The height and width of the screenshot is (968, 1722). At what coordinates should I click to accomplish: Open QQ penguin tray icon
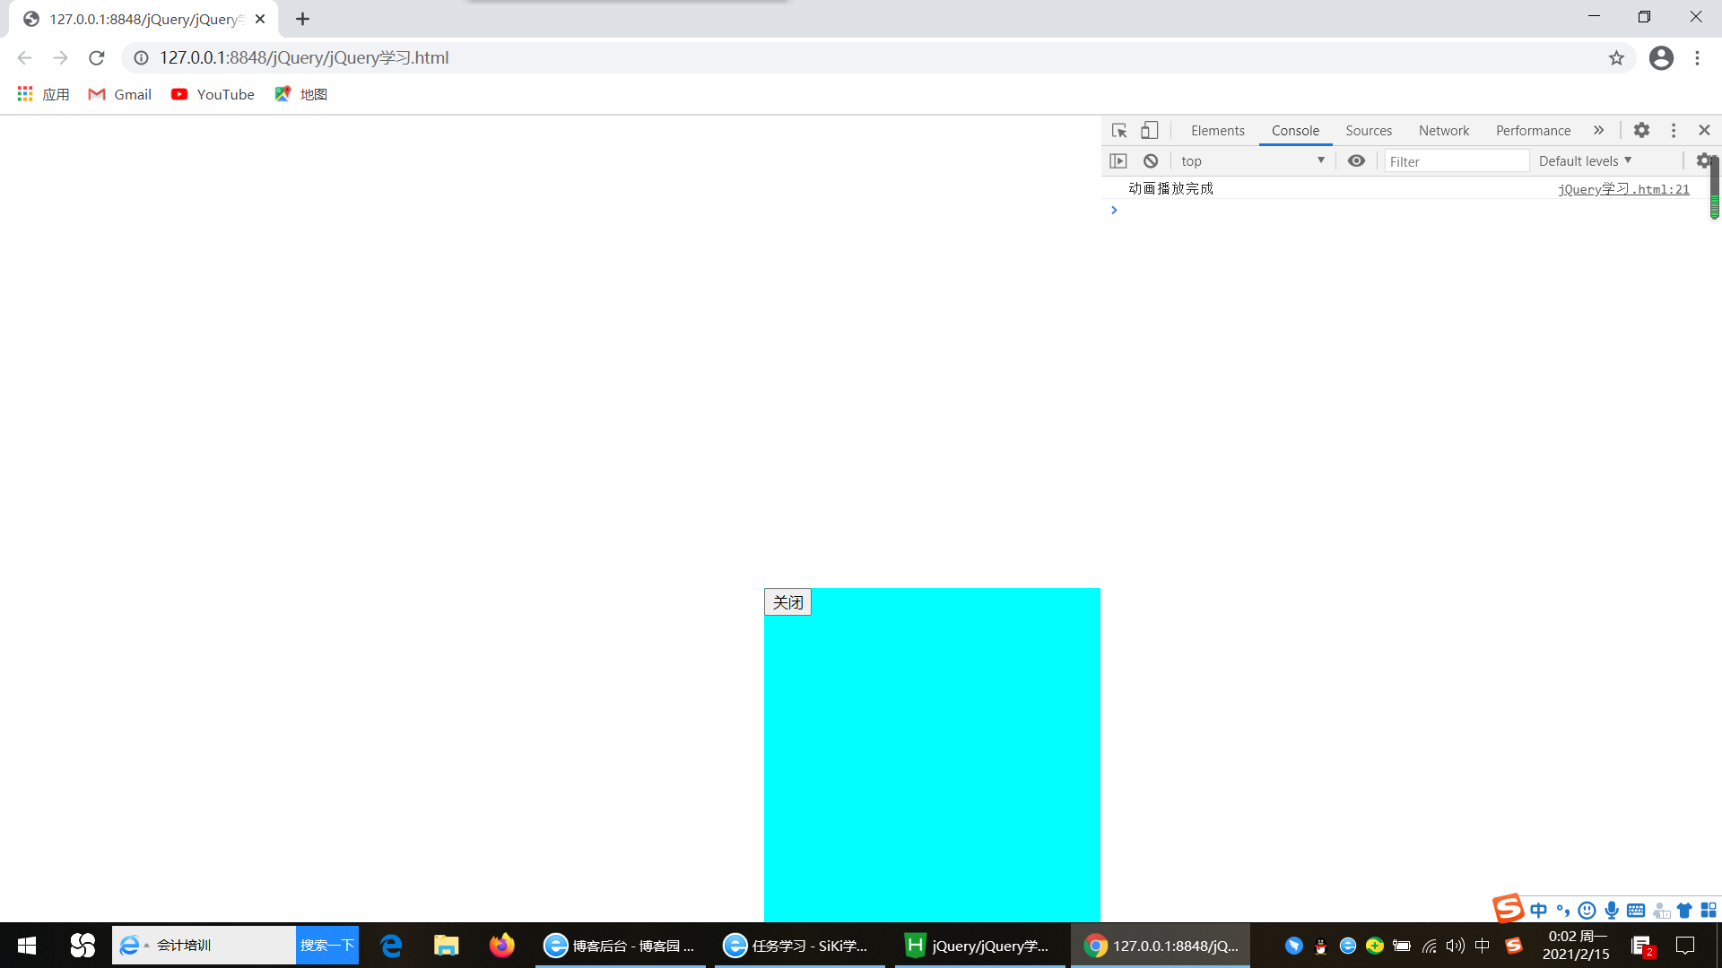coord(1320,946)
